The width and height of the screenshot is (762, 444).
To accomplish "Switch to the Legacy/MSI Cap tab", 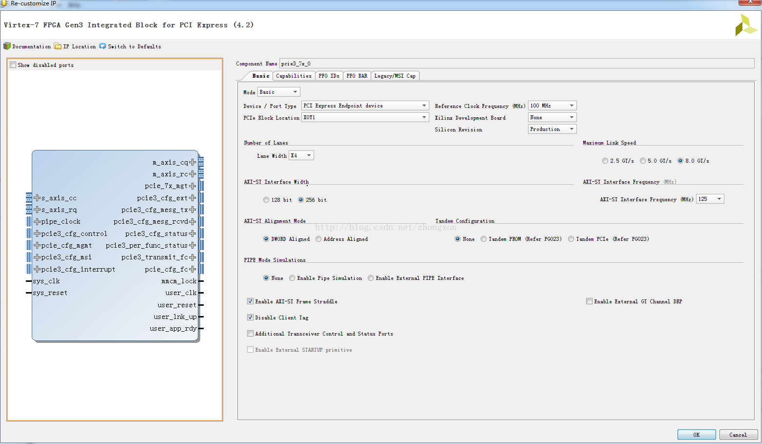I will [x=395, y=76].
